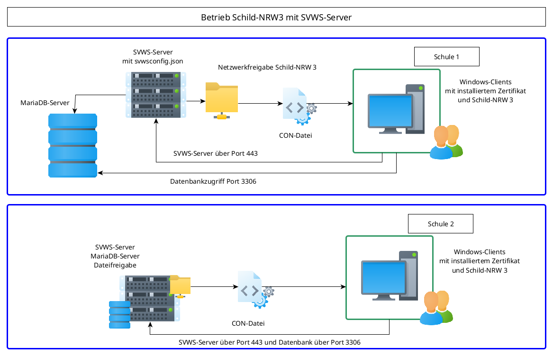Click the title Betrieb Schild-NRW3 mit SVWS-Server

(x=276, y=18)
